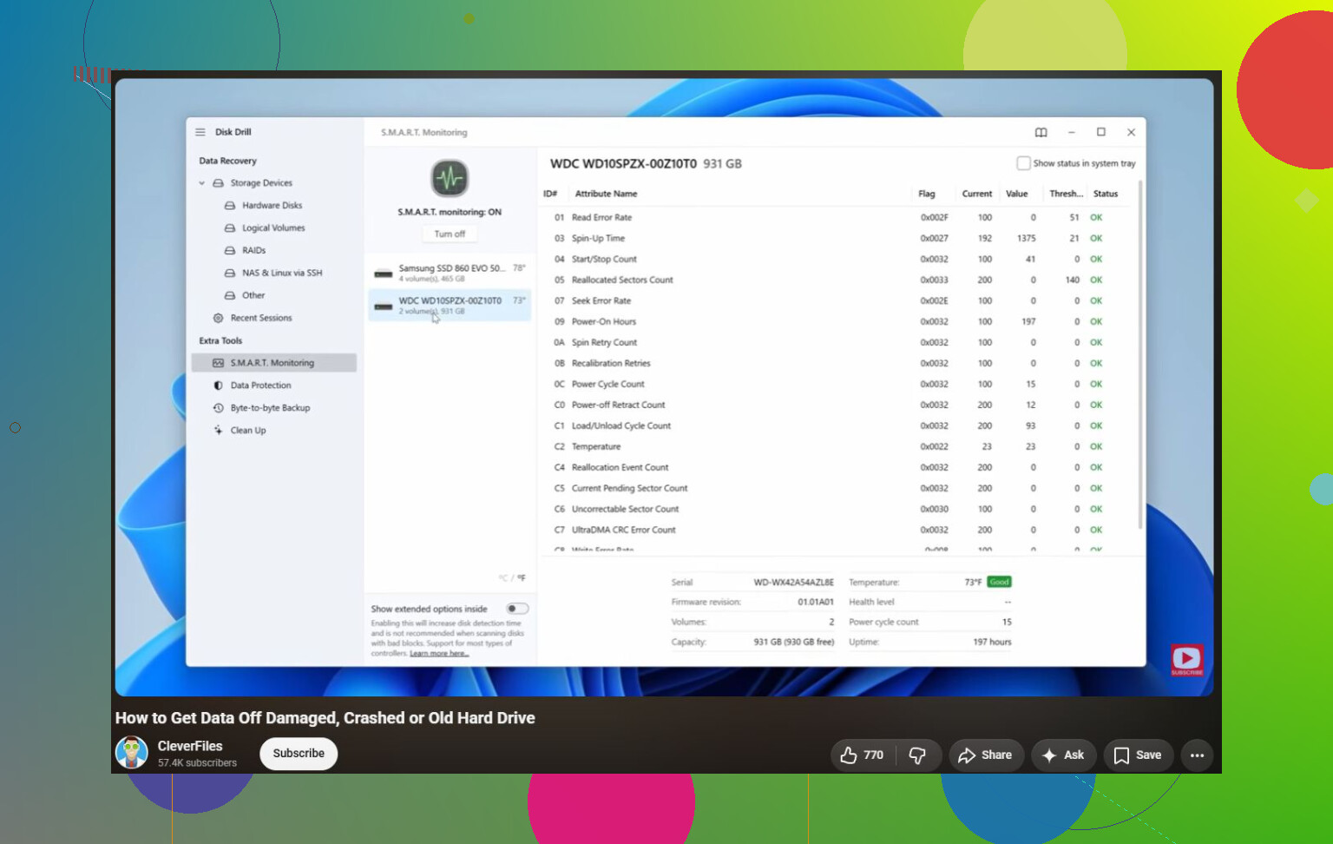Screen dimensions: 1333x844
Task: Select S.M.A.R.T. Monitoring tool
Action: click(x=274, y=363)
